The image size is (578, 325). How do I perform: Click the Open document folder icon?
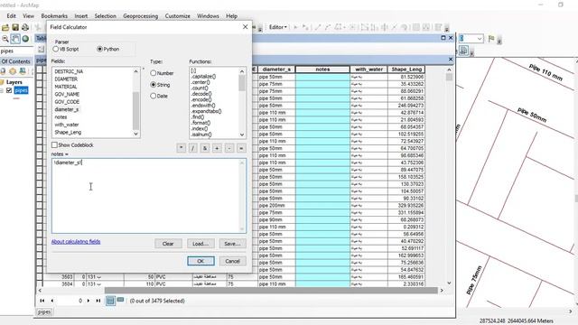coord(5,28)
